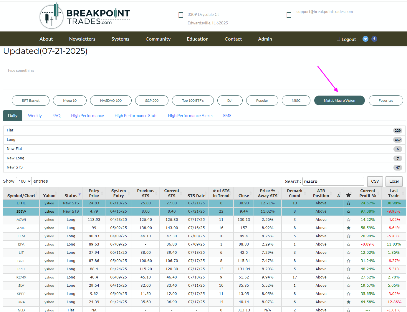Viewport: 407px width, 312px height.
Task: Open the About menu
Action: 46,39
